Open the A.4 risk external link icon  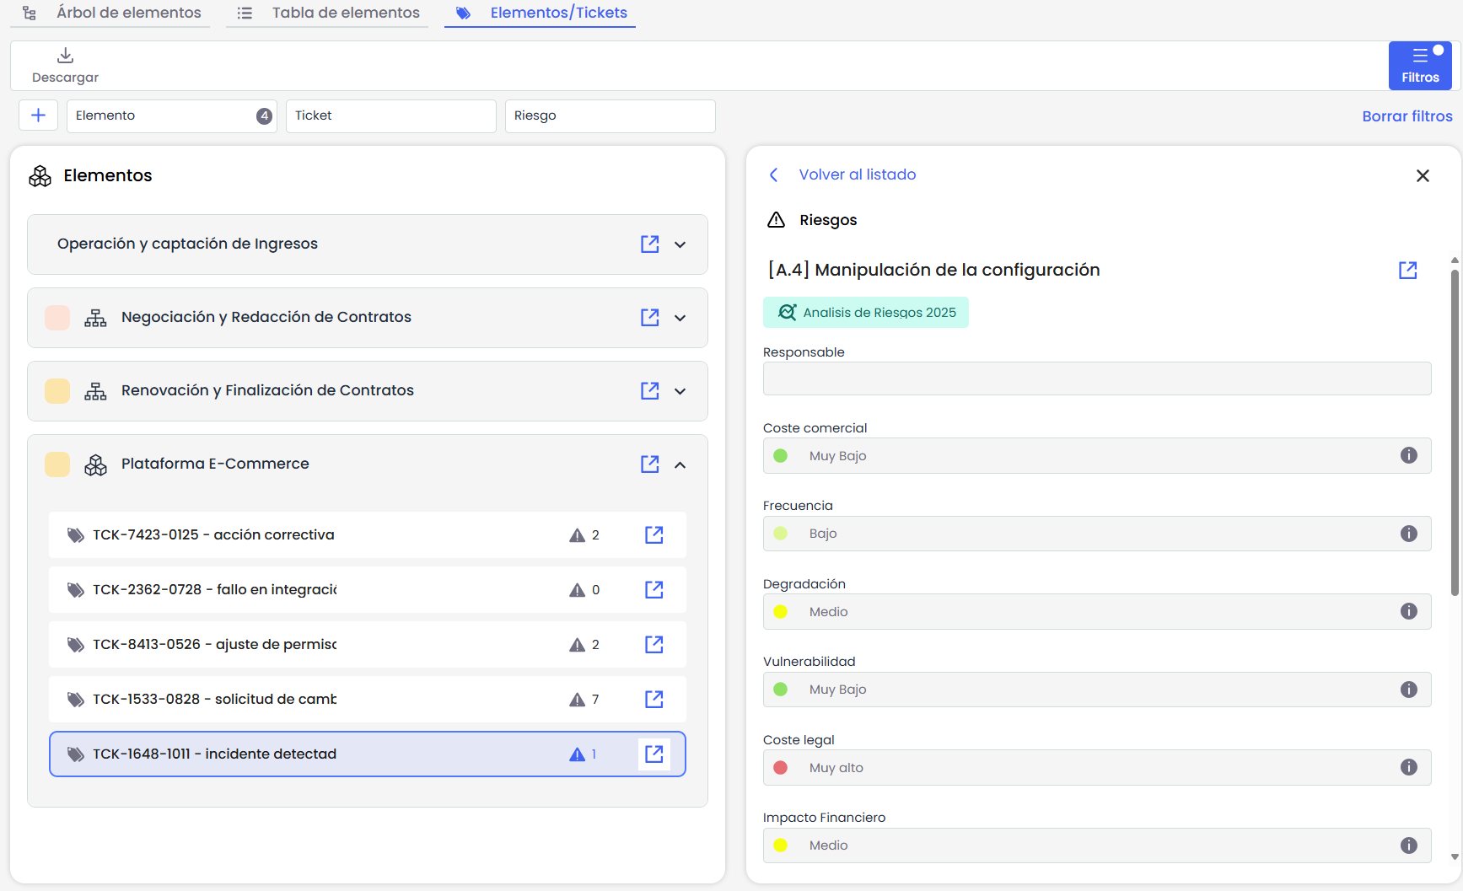pos(1407,271)
